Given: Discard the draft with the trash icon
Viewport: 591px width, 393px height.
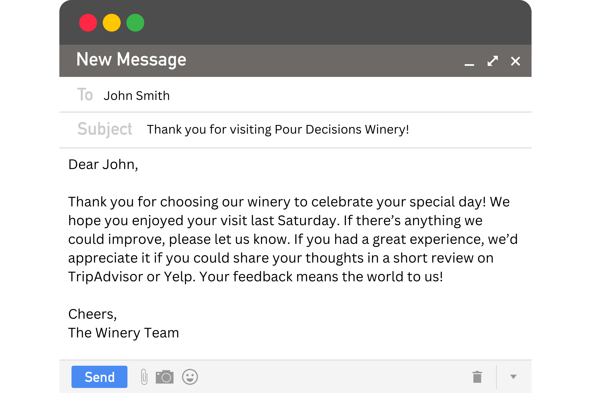Looking at the screenshot, I should (x=477, y=377).
